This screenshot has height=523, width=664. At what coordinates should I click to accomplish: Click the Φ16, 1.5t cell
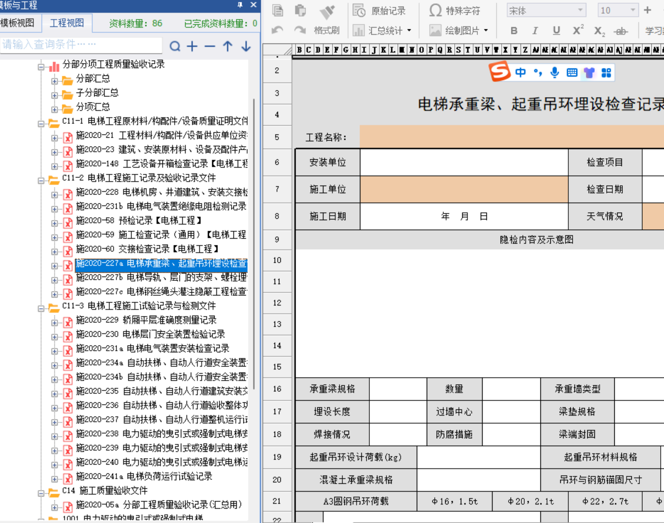[455, 501]
